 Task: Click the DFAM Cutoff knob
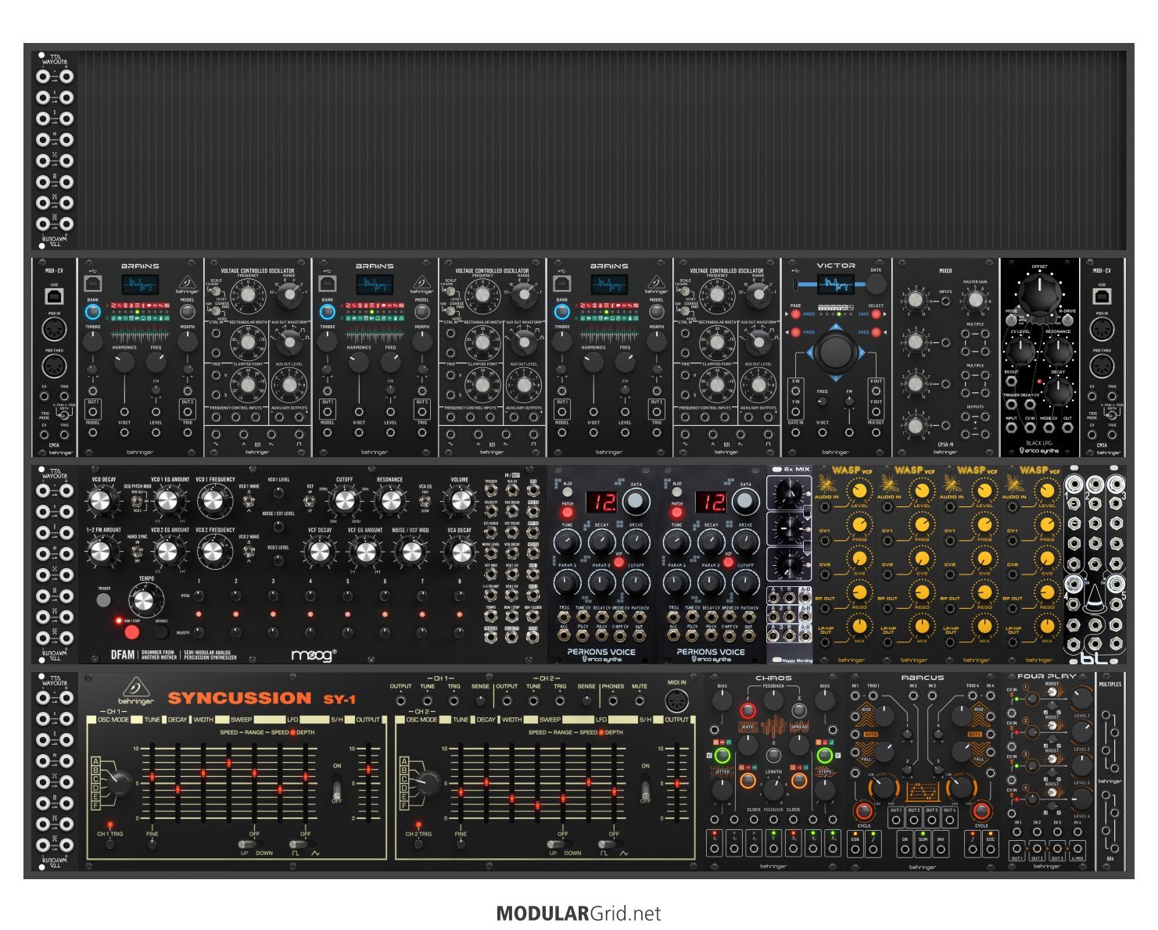[x=345, y=501]
